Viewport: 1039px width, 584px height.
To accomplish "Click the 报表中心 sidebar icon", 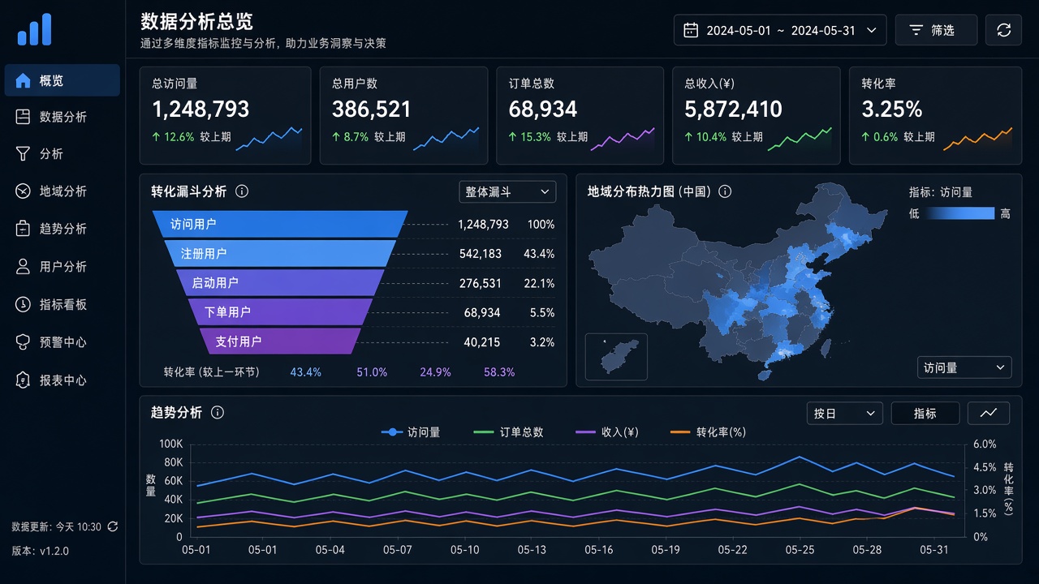I will [x=23, y=380].
